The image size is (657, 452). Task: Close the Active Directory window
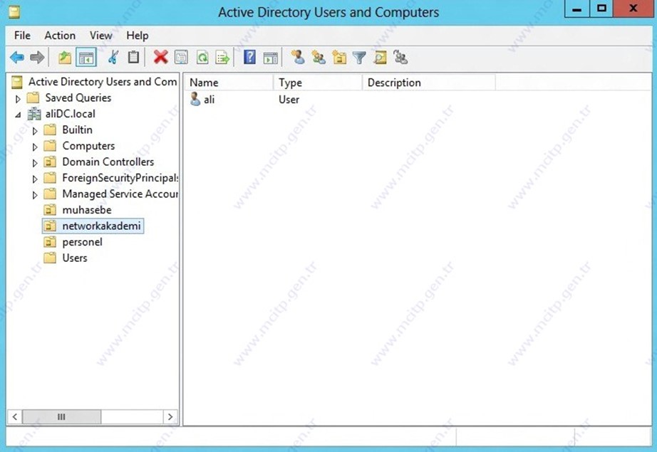tap(633, 9)
